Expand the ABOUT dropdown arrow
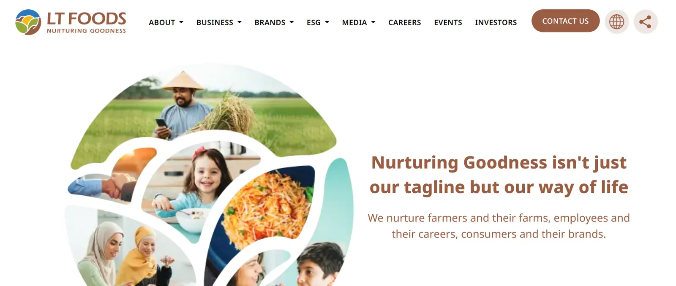 point(181,22)
